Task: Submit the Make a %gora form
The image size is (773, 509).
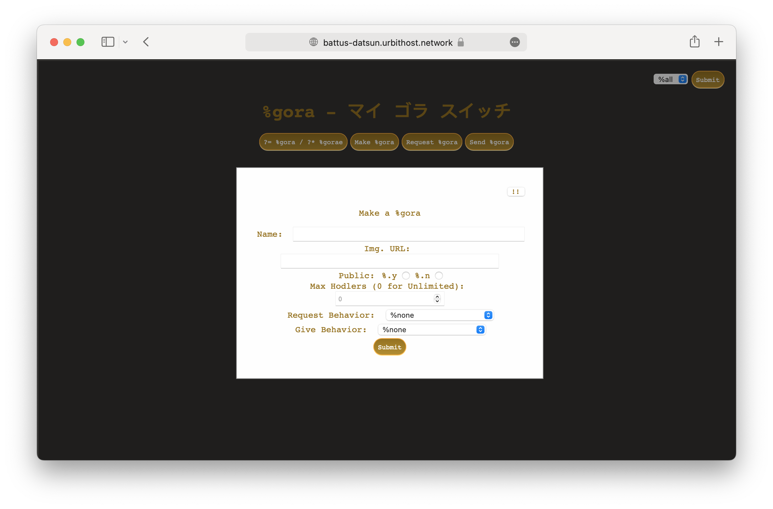Action: pos(389,347)
